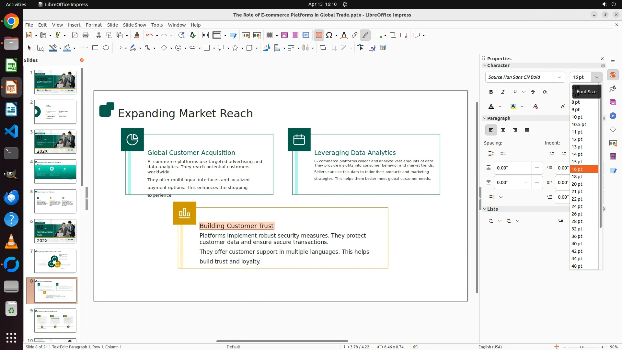Enable center paragraph alignment
The height and width of the screenshot is (350, 622).
(503, 130)
